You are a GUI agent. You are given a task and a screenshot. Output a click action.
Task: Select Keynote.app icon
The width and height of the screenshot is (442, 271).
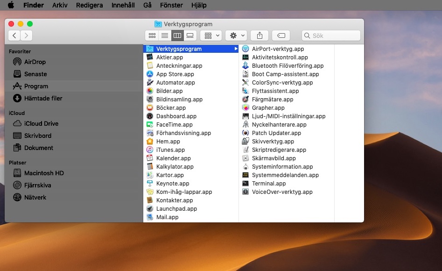150,184
